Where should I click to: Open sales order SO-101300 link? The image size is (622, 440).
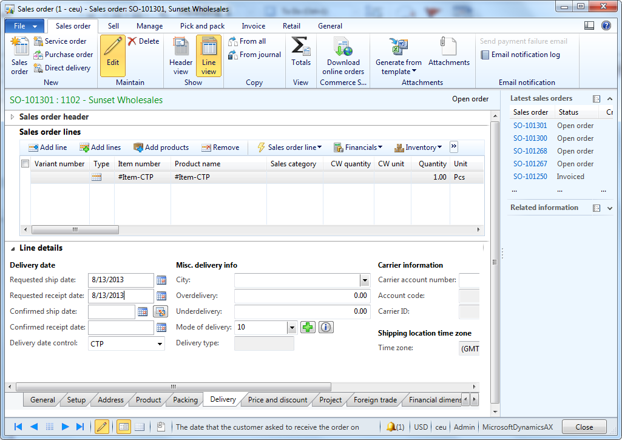click(x=530, y=138)
